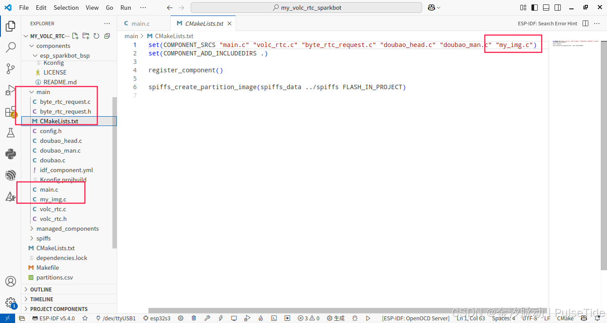The height and width of the screenshot is (323, 607).
Task: Click the full clean trash icon
Action: pyautogui.click(x=194, y=318)
